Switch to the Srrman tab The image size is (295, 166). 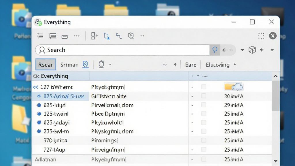69,65
